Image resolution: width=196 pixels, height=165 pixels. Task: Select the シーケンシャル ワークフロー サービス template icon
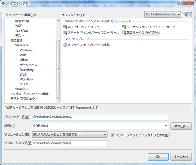tap(124, 27)
